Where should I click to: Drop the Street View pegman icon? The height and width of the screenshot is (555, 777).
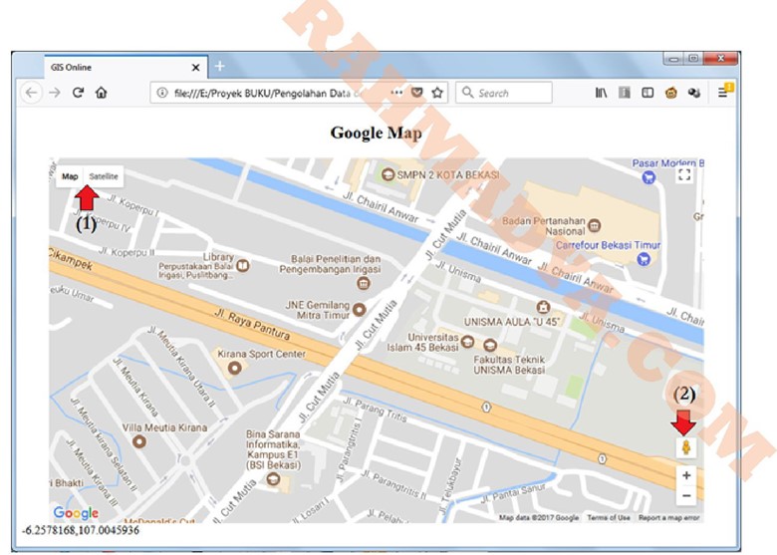[686, 448]
